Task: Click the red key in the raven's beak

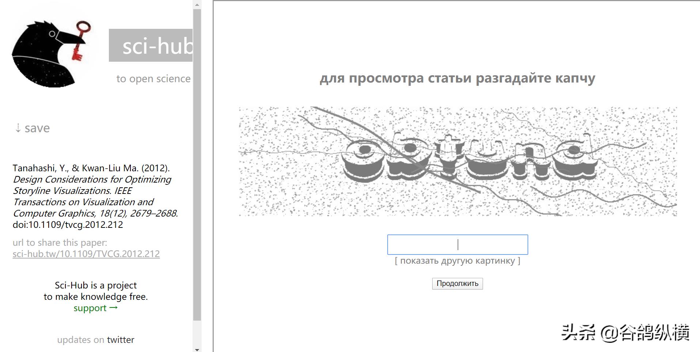Action: 81,40
